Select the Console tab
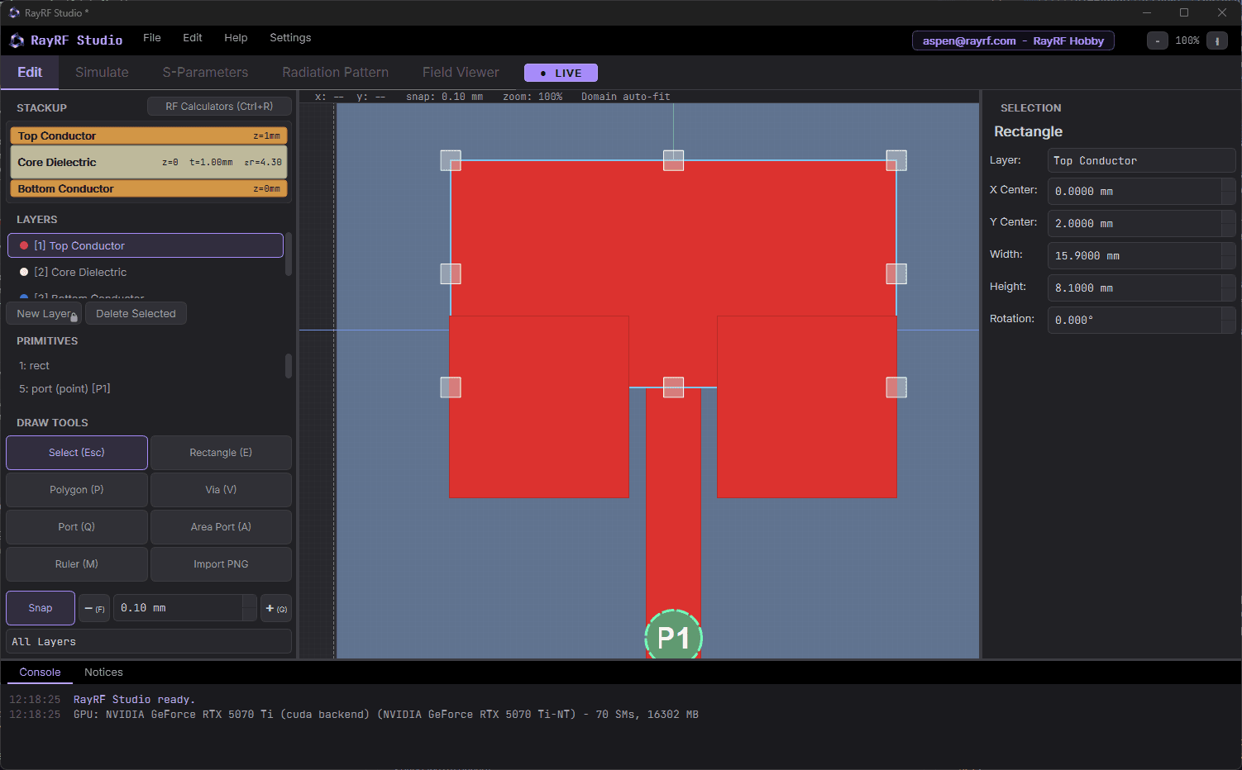The width and height of the screenshot is (1242, 770). (41, 673)
